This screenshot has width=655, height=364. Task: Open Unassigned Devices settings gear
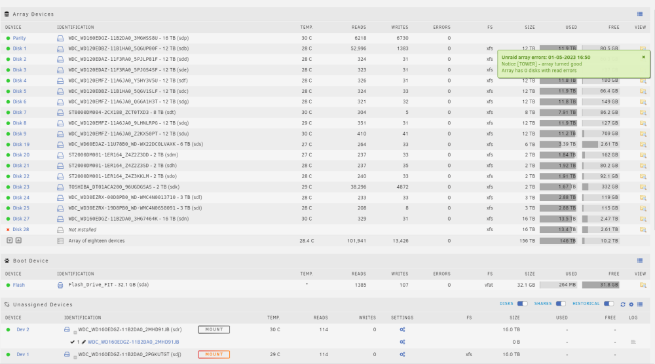631,304
